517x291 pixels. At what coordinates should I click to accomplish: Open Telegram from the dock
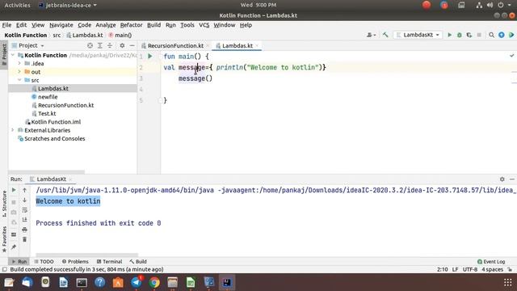click(137, 282)
